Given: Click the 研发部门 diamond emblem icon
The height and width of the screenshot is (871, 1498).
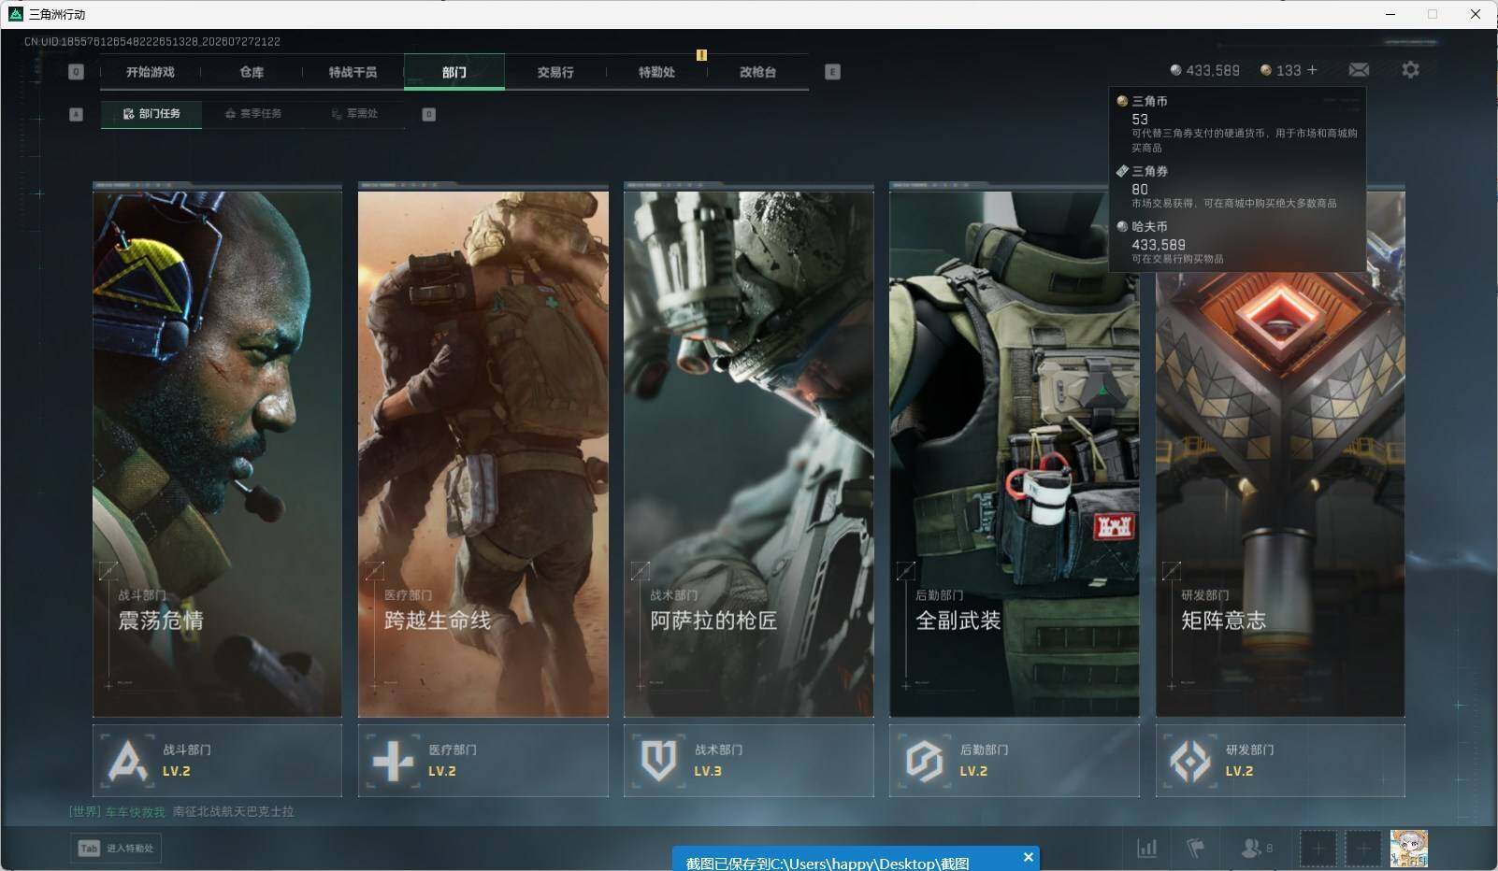Looking at the screenshot, I should pyautogui.click(x=1189, y=761).
